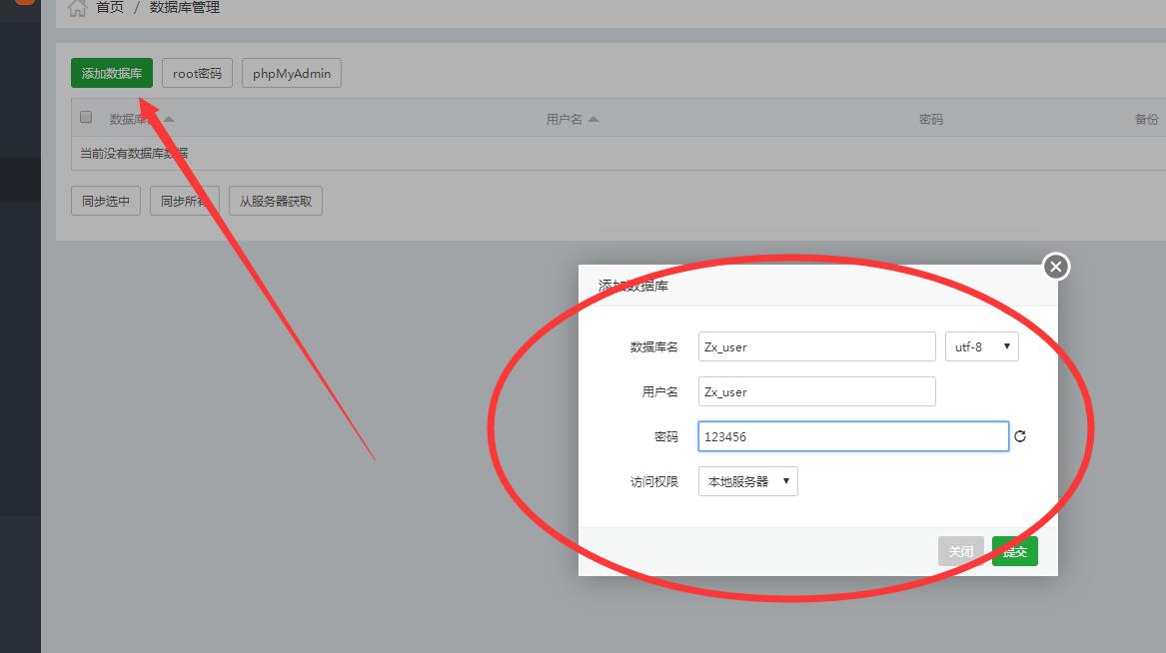Sort the table by the 用户名 column arrow
The width and height of the screenshot is (1166, 653).
point(593,119)
